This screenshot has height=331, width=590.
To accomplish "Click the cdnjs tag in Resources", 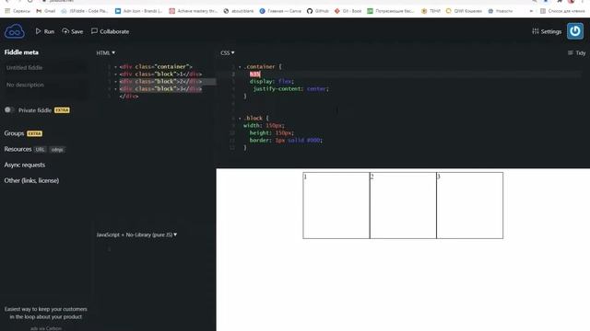I will [x=57, y=149].
